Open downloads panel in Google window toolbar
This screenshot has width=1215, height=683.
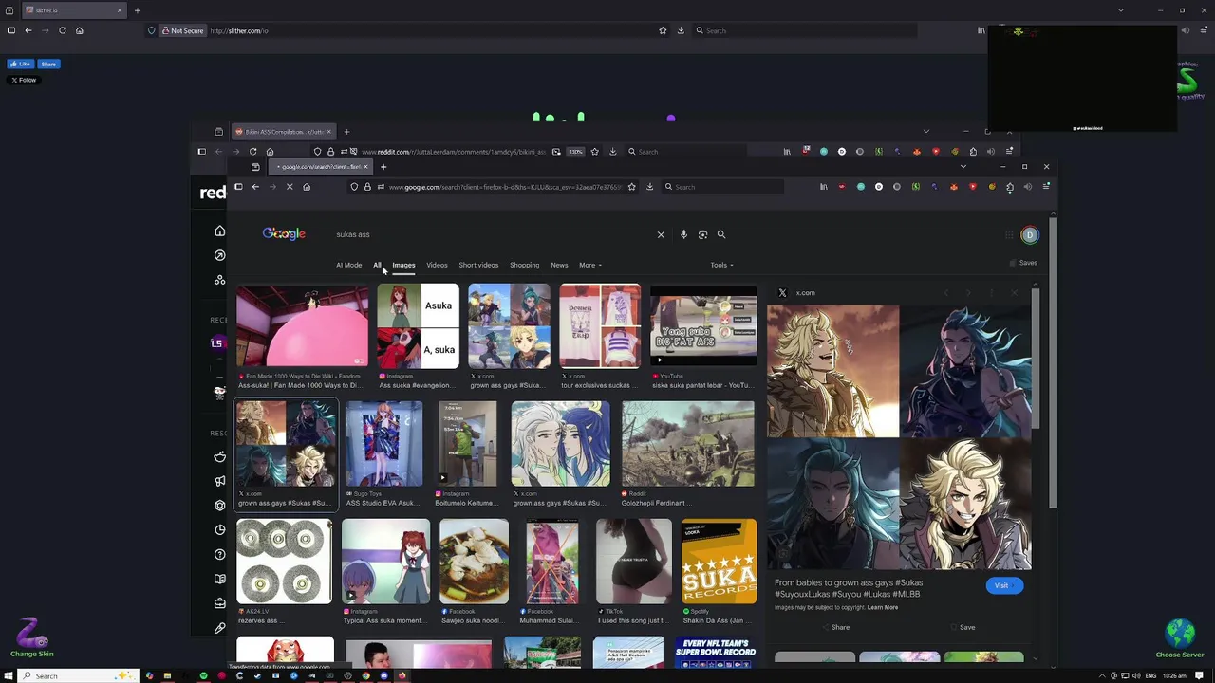(x=649, y=187)
